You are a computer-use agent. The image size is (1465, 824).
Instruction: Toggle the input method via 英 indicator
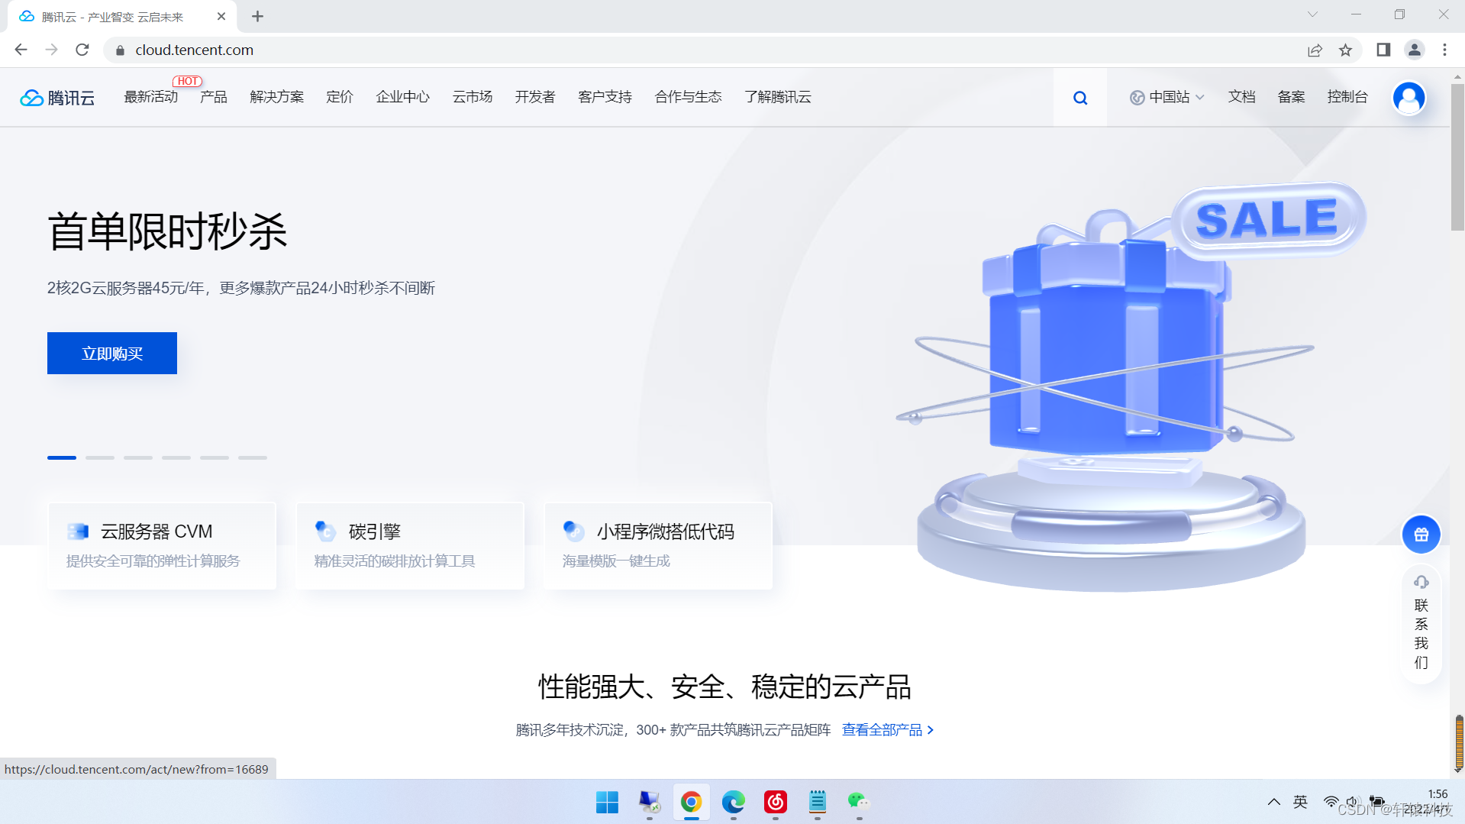tap(1301, 802)
